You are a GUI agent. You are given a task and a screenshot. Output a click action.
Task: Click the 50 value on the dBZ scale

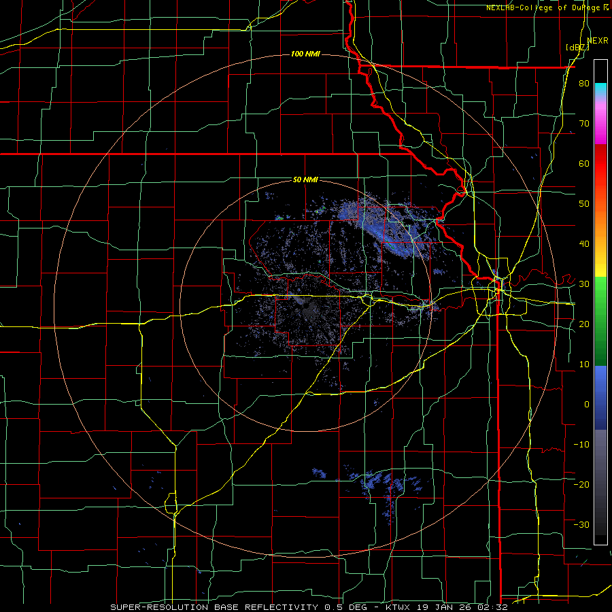584,204
